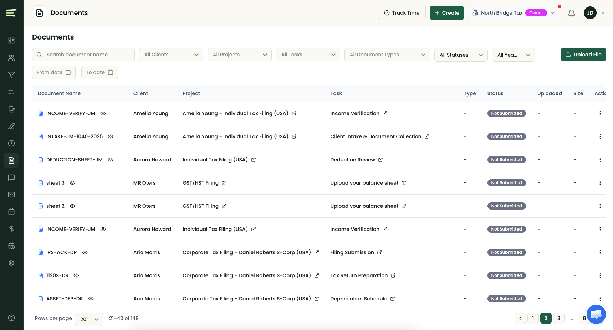
Task: Preview INTAKE-JM-1040-2025 via eye icon
Action: tap(111, 136)
